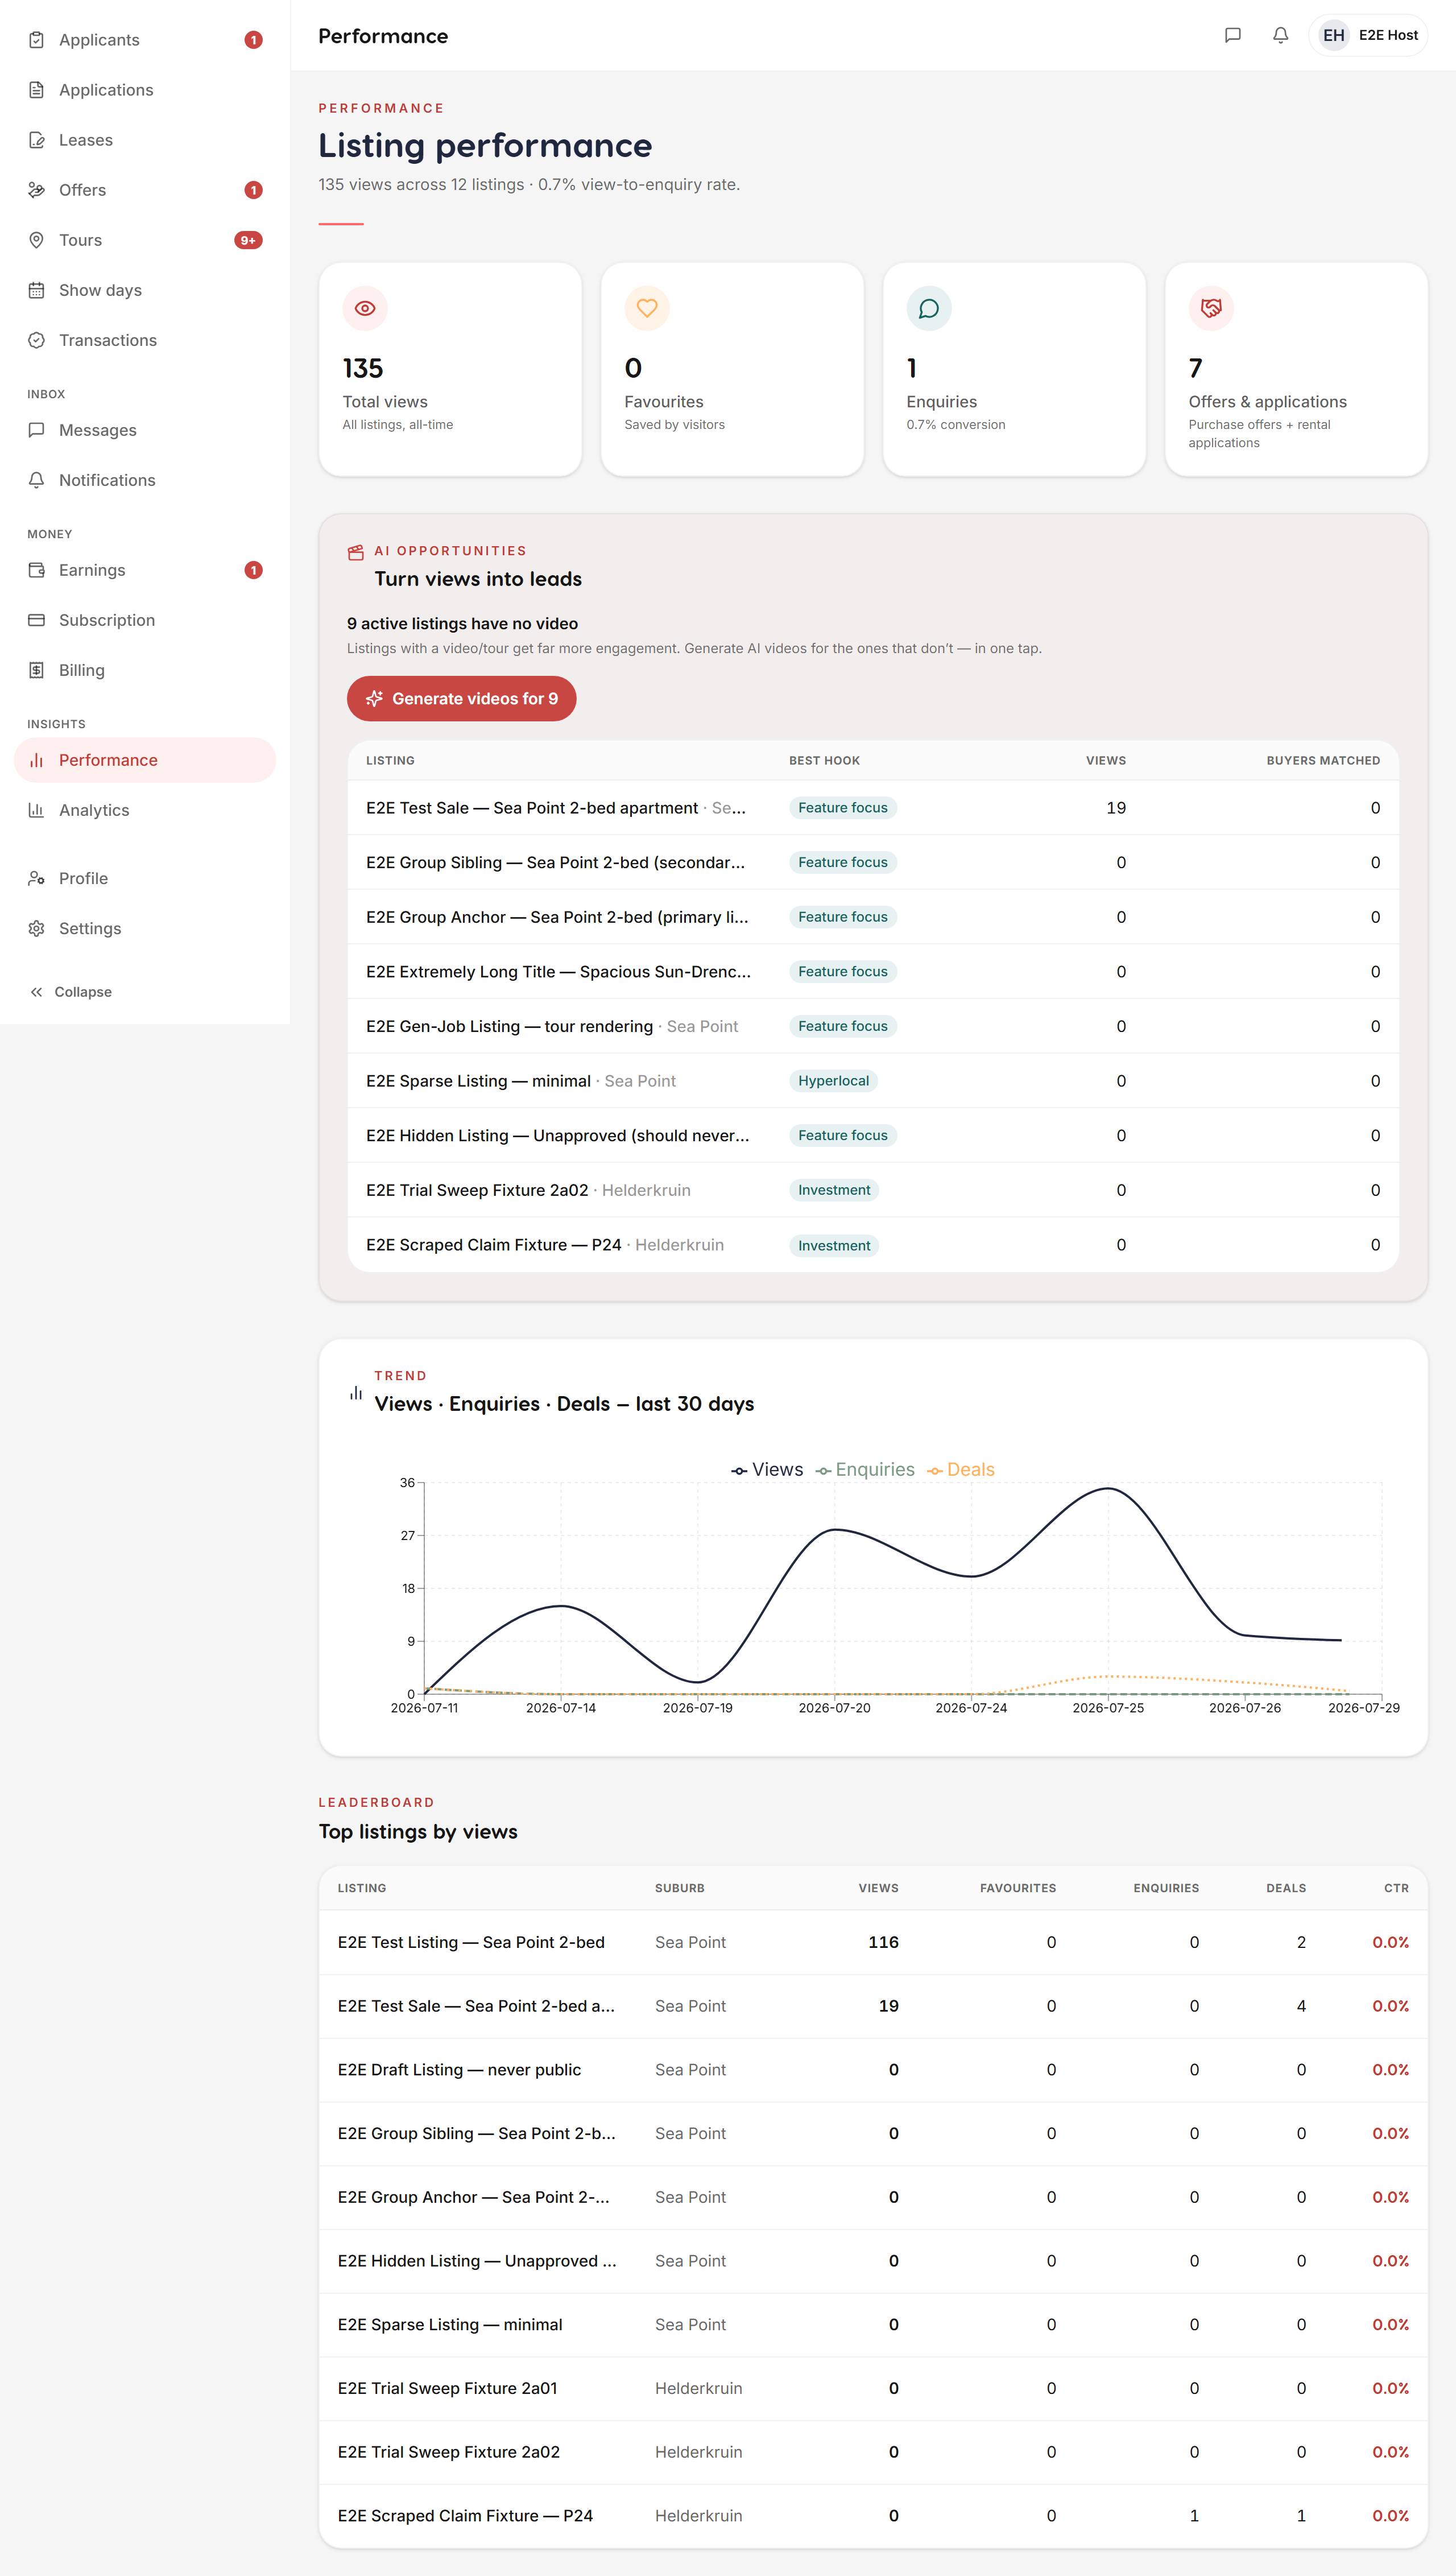Click the Analytics chart icon in sidebar
Viewport: 1456px width, 2576px height.
click(37, 810)
